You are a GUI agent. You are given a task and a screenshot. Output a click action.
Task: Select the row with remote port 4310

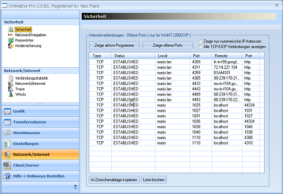176,143
